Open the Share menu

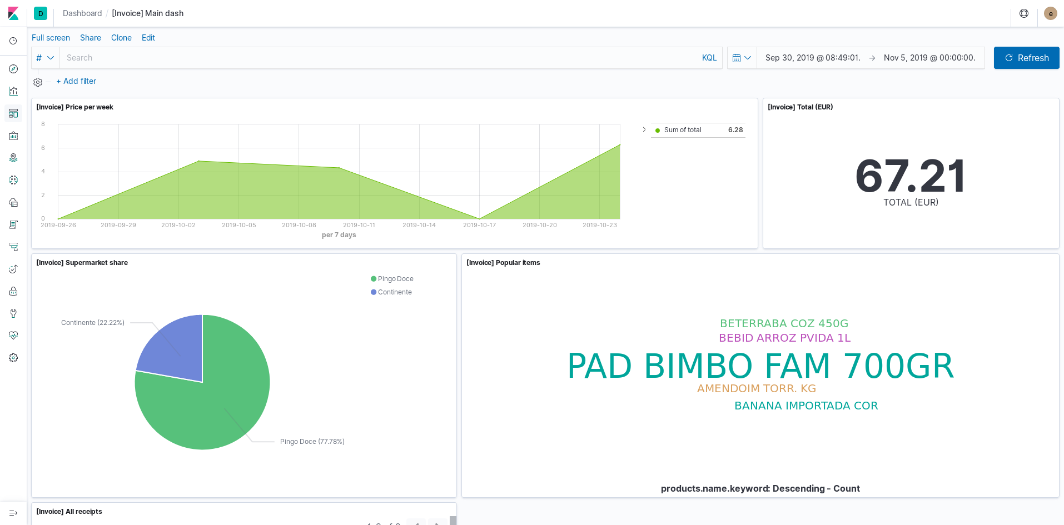point(91,38)
